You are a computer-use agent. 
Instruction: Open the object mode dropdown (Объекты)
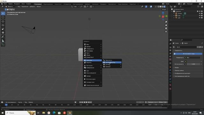click(x=11, y=6)
